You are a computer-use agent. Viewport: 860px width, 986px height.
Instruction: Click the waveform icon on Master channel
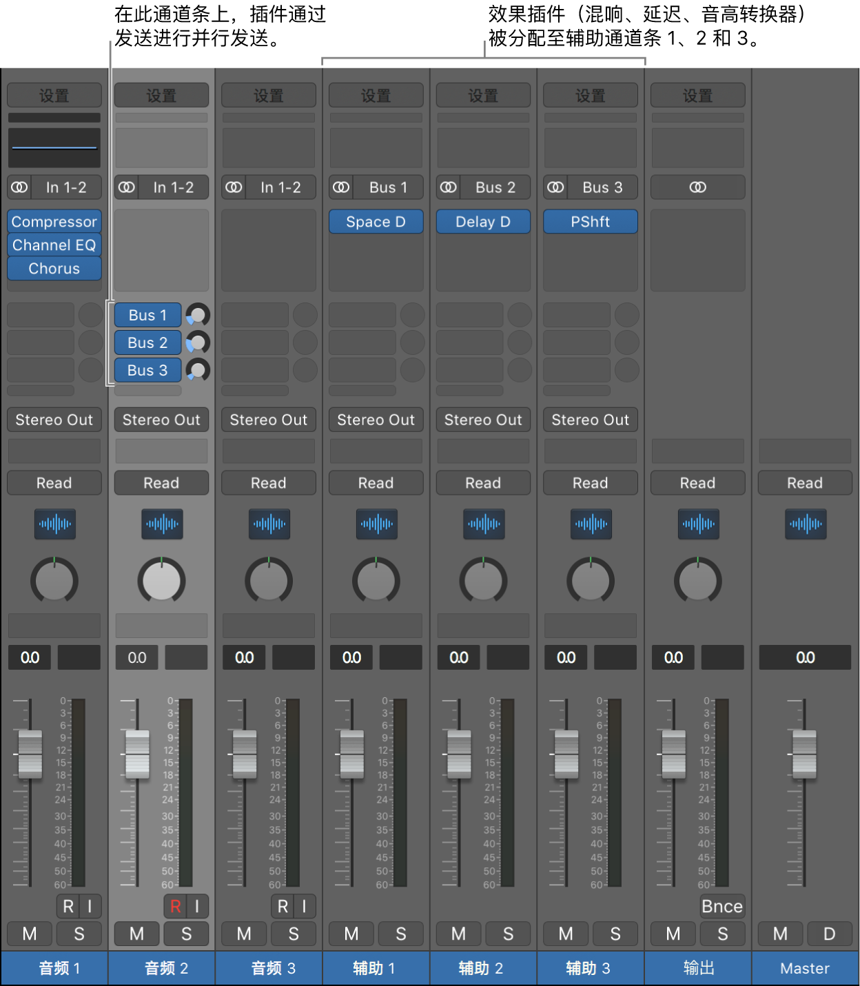click(805, 524)
